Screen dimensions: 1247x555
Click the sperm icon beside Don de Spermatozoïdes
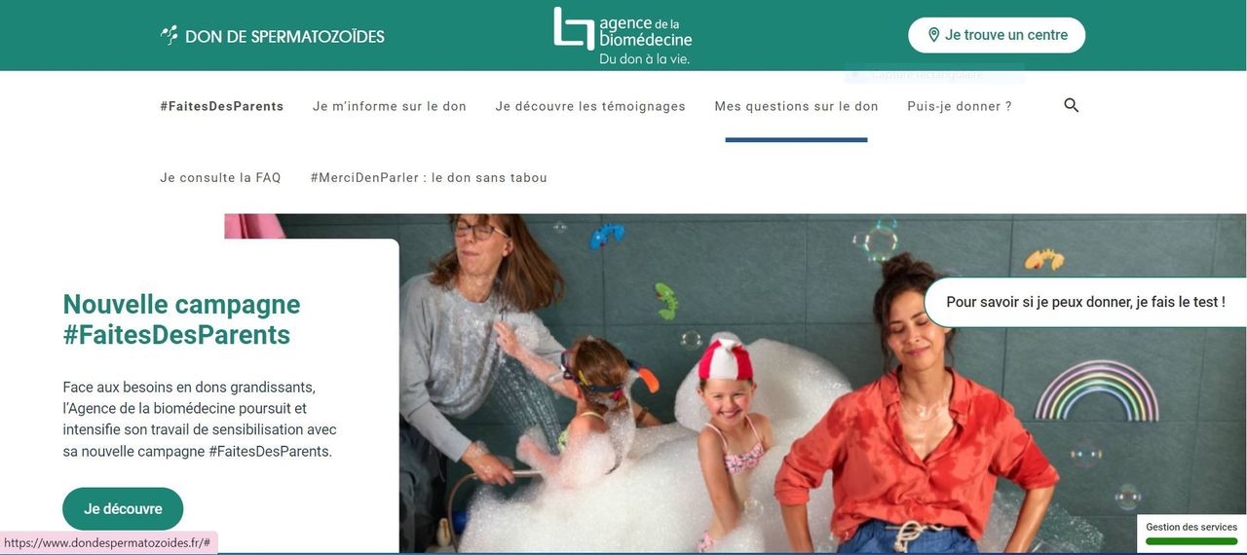[170, 35]
